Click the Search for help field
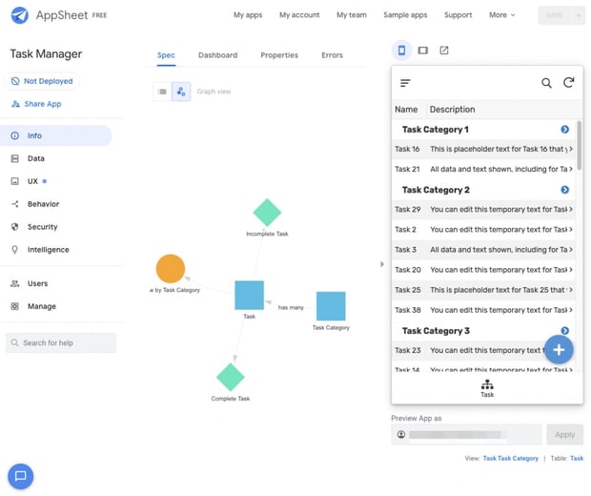 tap(61, 342)
